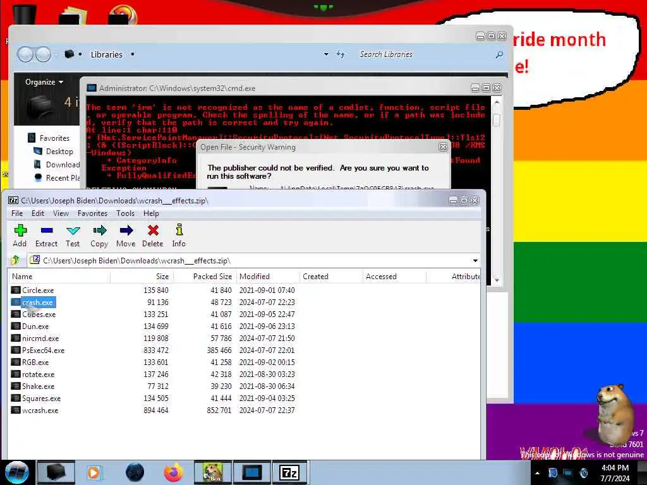Click the back button in Libraries window
647x485 pixels.
point(25,54)
